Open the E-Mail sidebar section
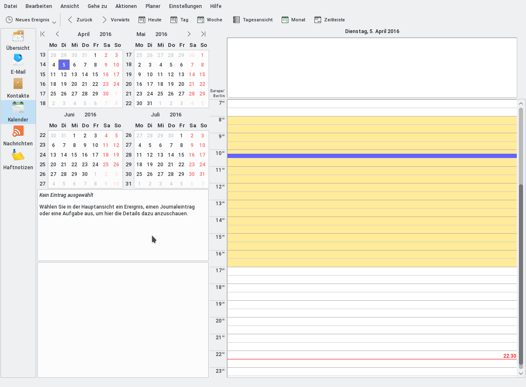 pos(18,64)
